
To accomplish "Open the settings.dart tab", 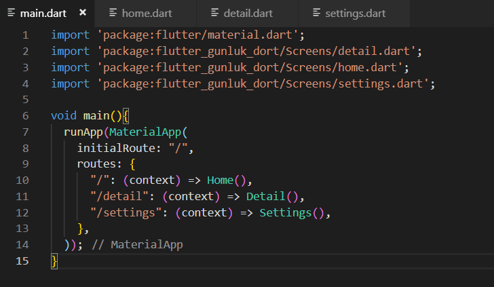I will (x=354, y=14).
